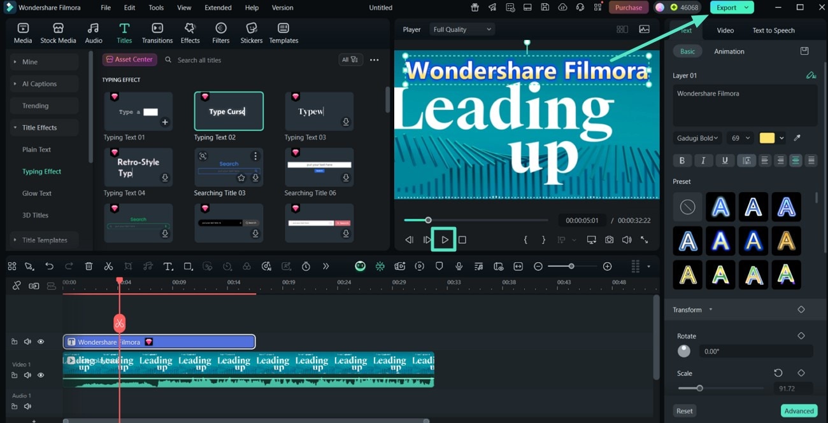The image size is (828, 423).
Task: Download the Typing Text 03 title
Action: click(x=346, y=121)
